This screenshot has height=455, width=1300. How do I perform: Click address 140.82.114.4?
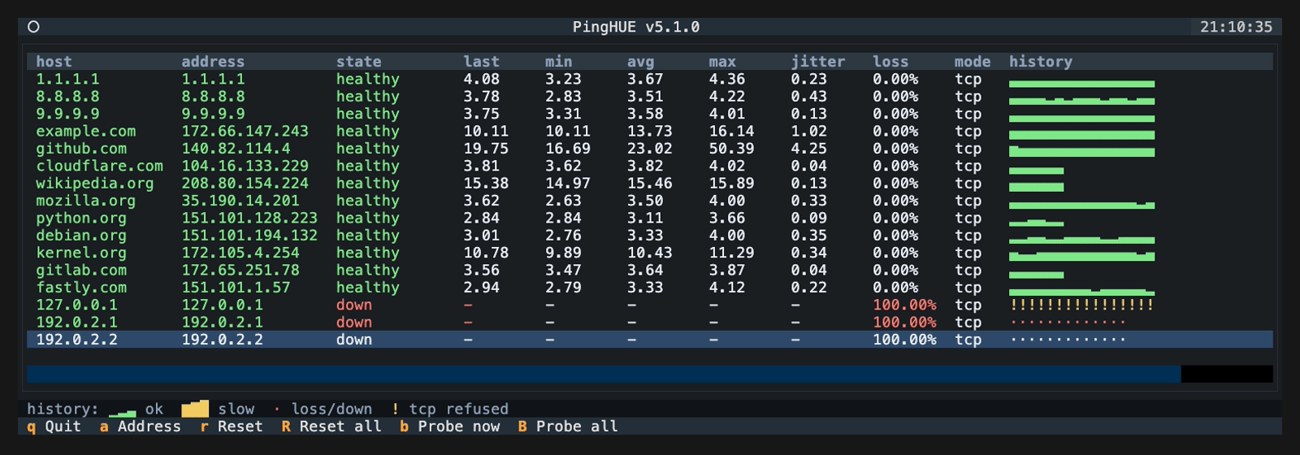click(x=236, y=149)
